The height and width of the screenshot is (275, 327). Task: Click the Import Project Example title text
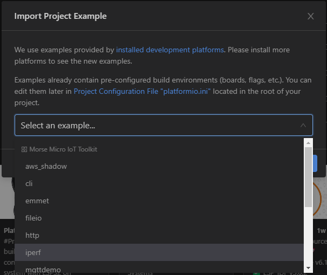click(60, 16)
